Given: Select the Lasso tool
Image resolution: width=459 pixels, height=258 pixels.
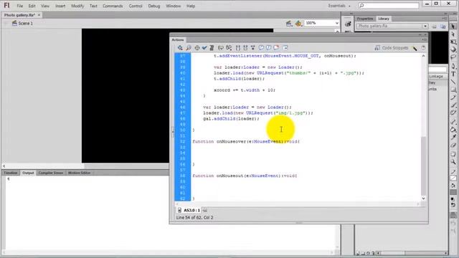Looking at the screenshot, I should pos(453,57).
